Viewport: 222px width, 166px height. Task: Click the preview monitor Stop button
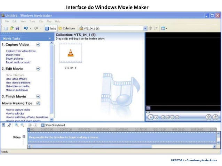tap(157, 117)
